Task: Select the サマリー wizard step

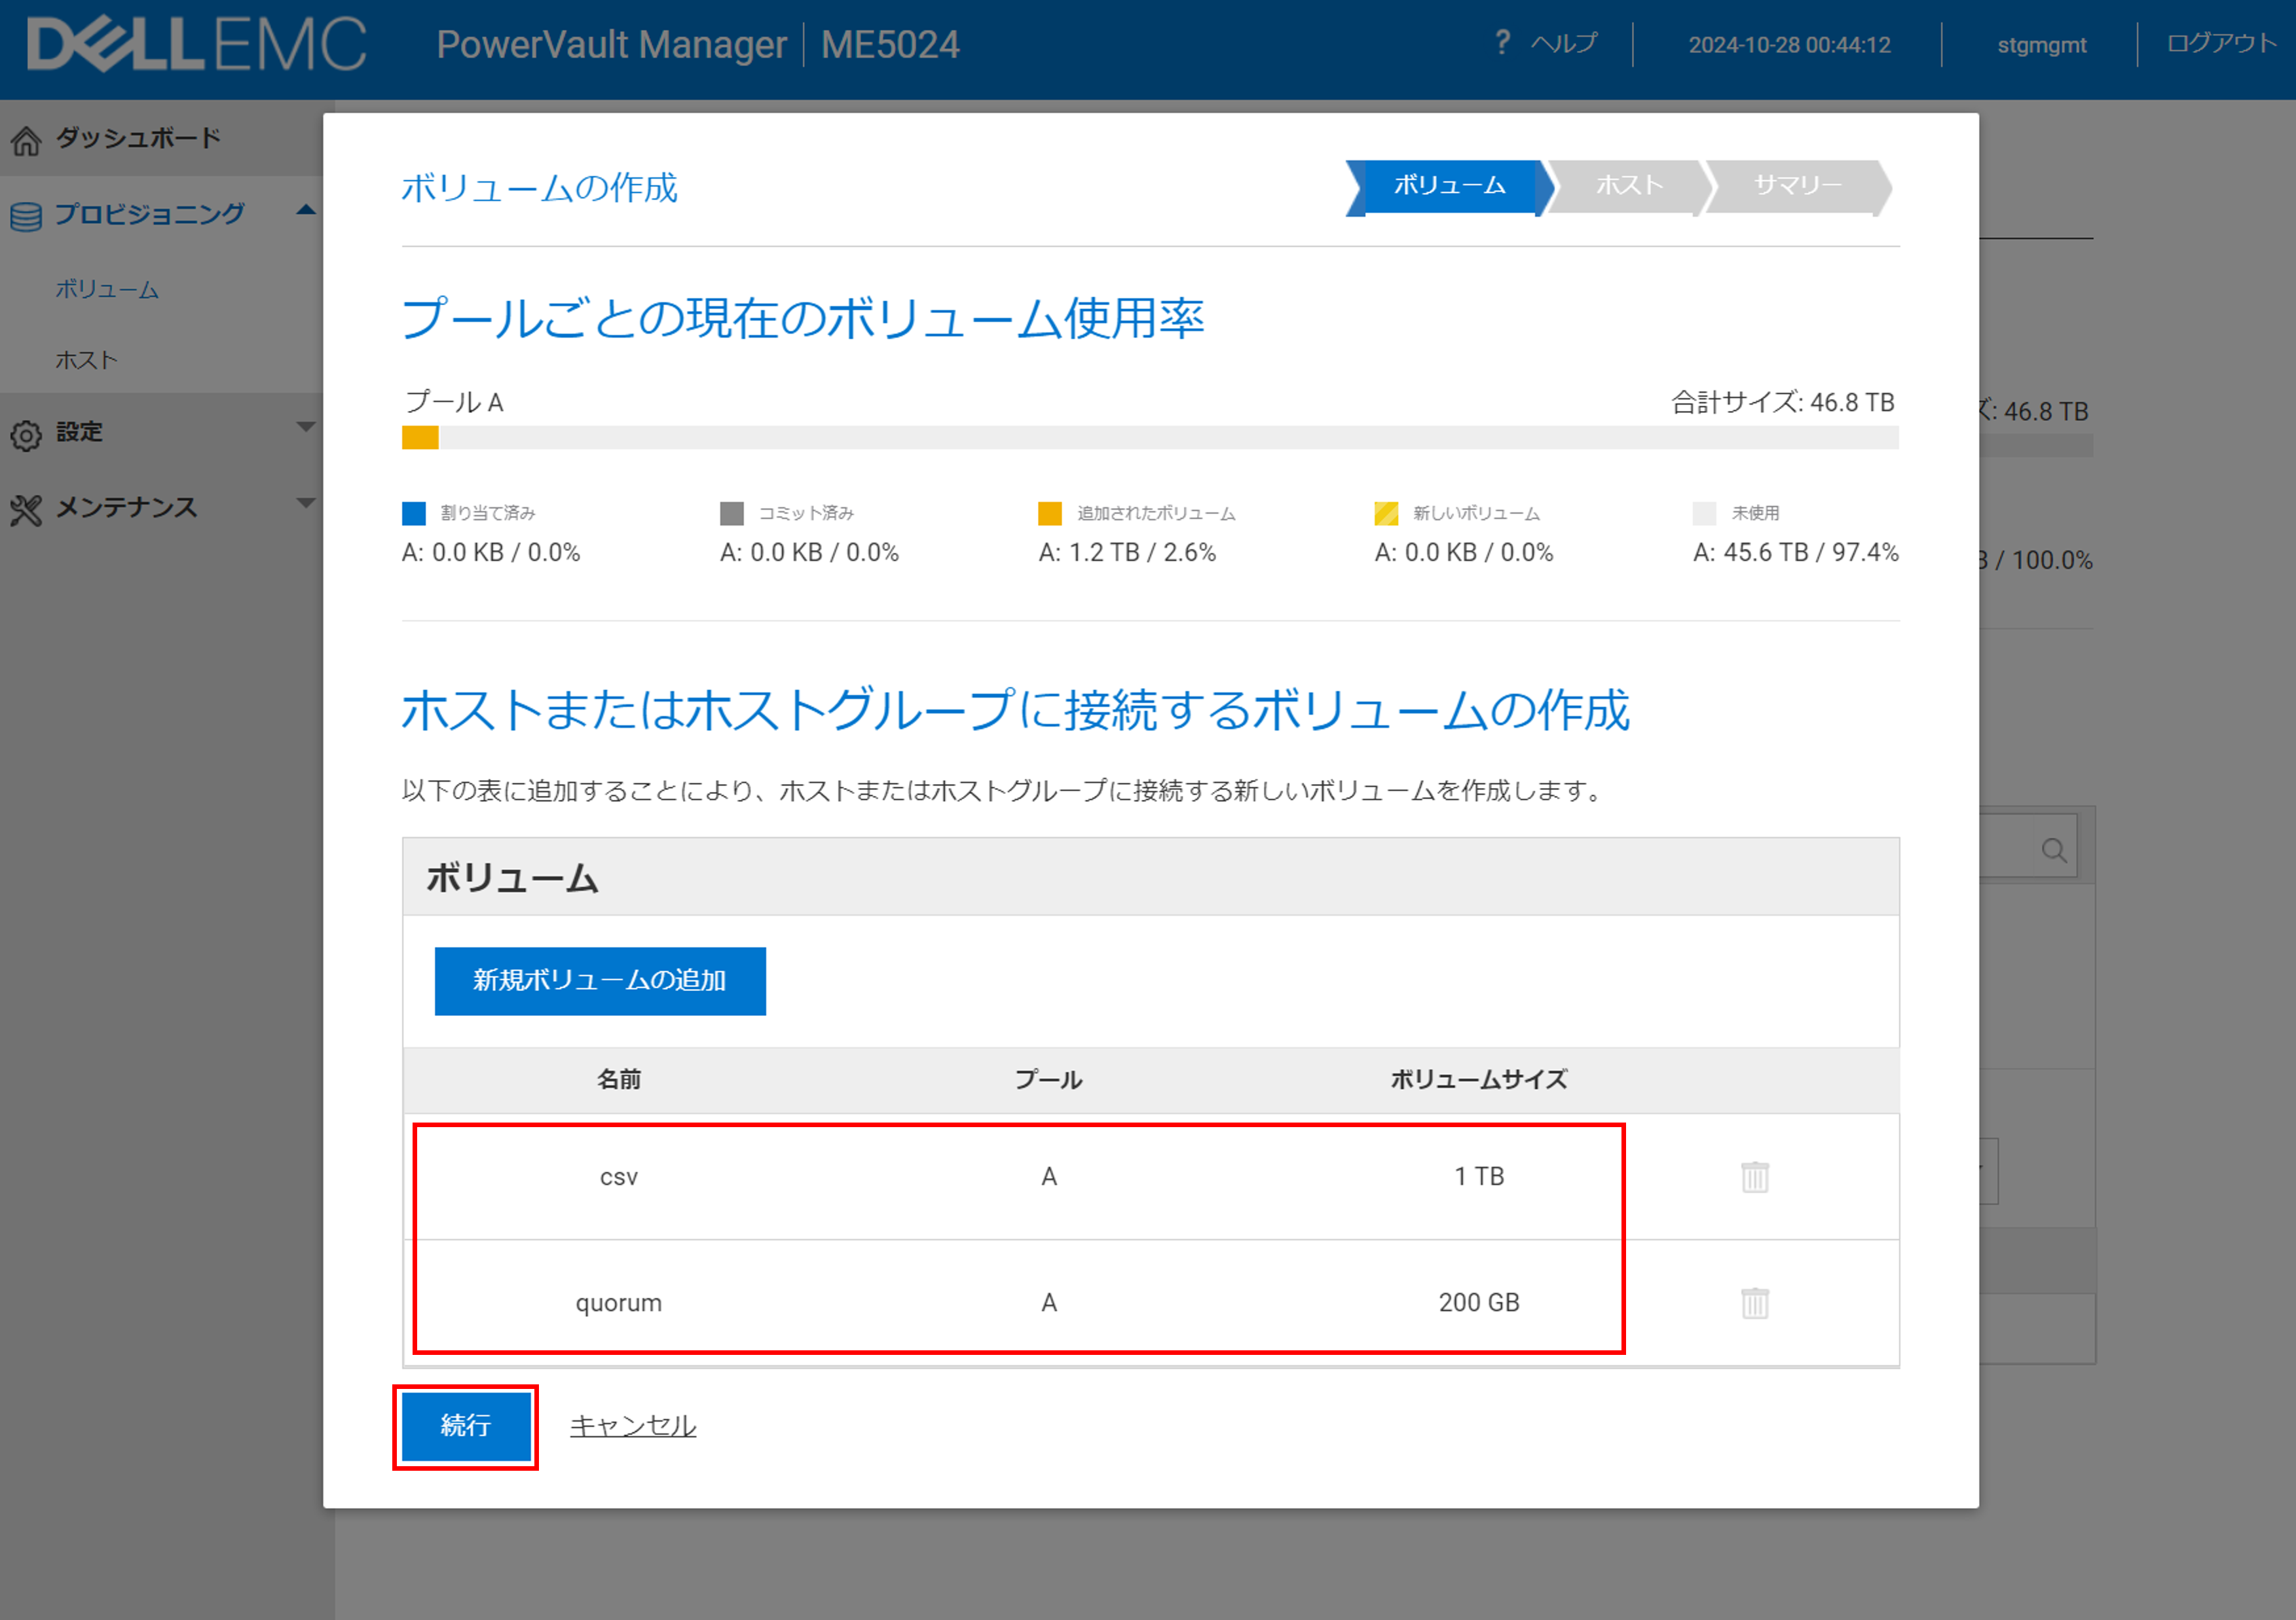Action: click(x=1797, y=187)
